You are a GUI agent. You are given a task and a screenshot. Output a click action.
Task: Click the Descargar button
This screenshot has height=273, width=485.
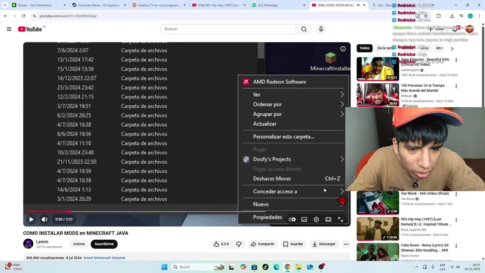(324, 244)
